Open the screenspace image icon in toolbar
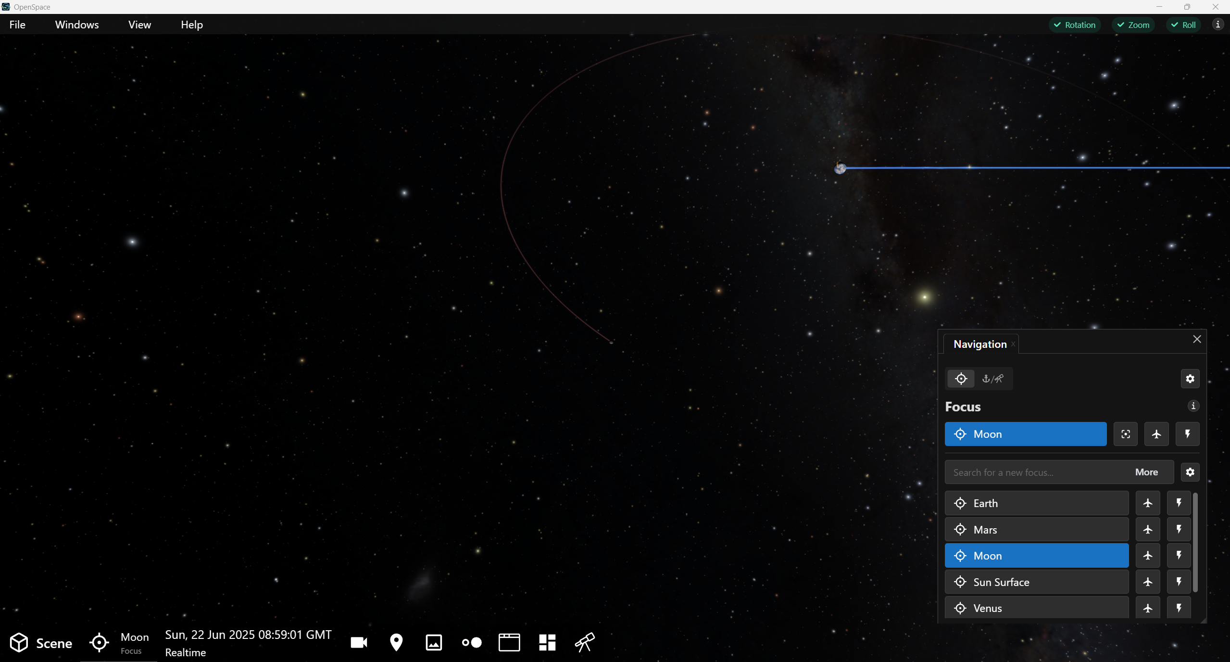The width and height of the screenshot is (1230, 662). pos(434,643)
